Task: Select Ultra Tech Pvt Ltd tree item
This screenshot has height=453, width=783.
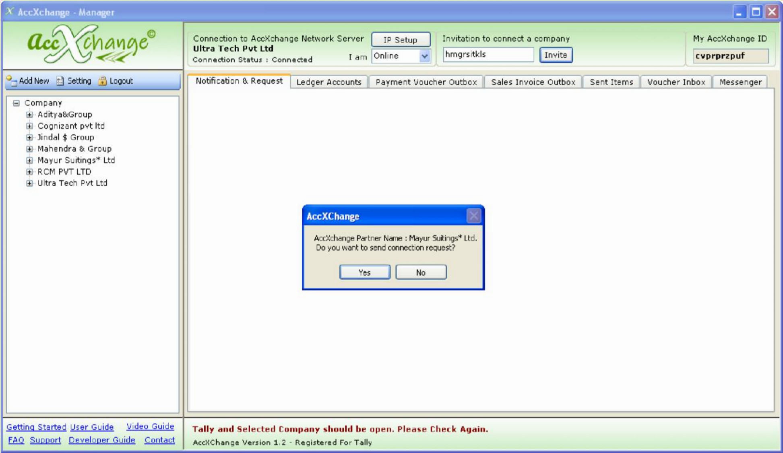Action: (72, 183)
